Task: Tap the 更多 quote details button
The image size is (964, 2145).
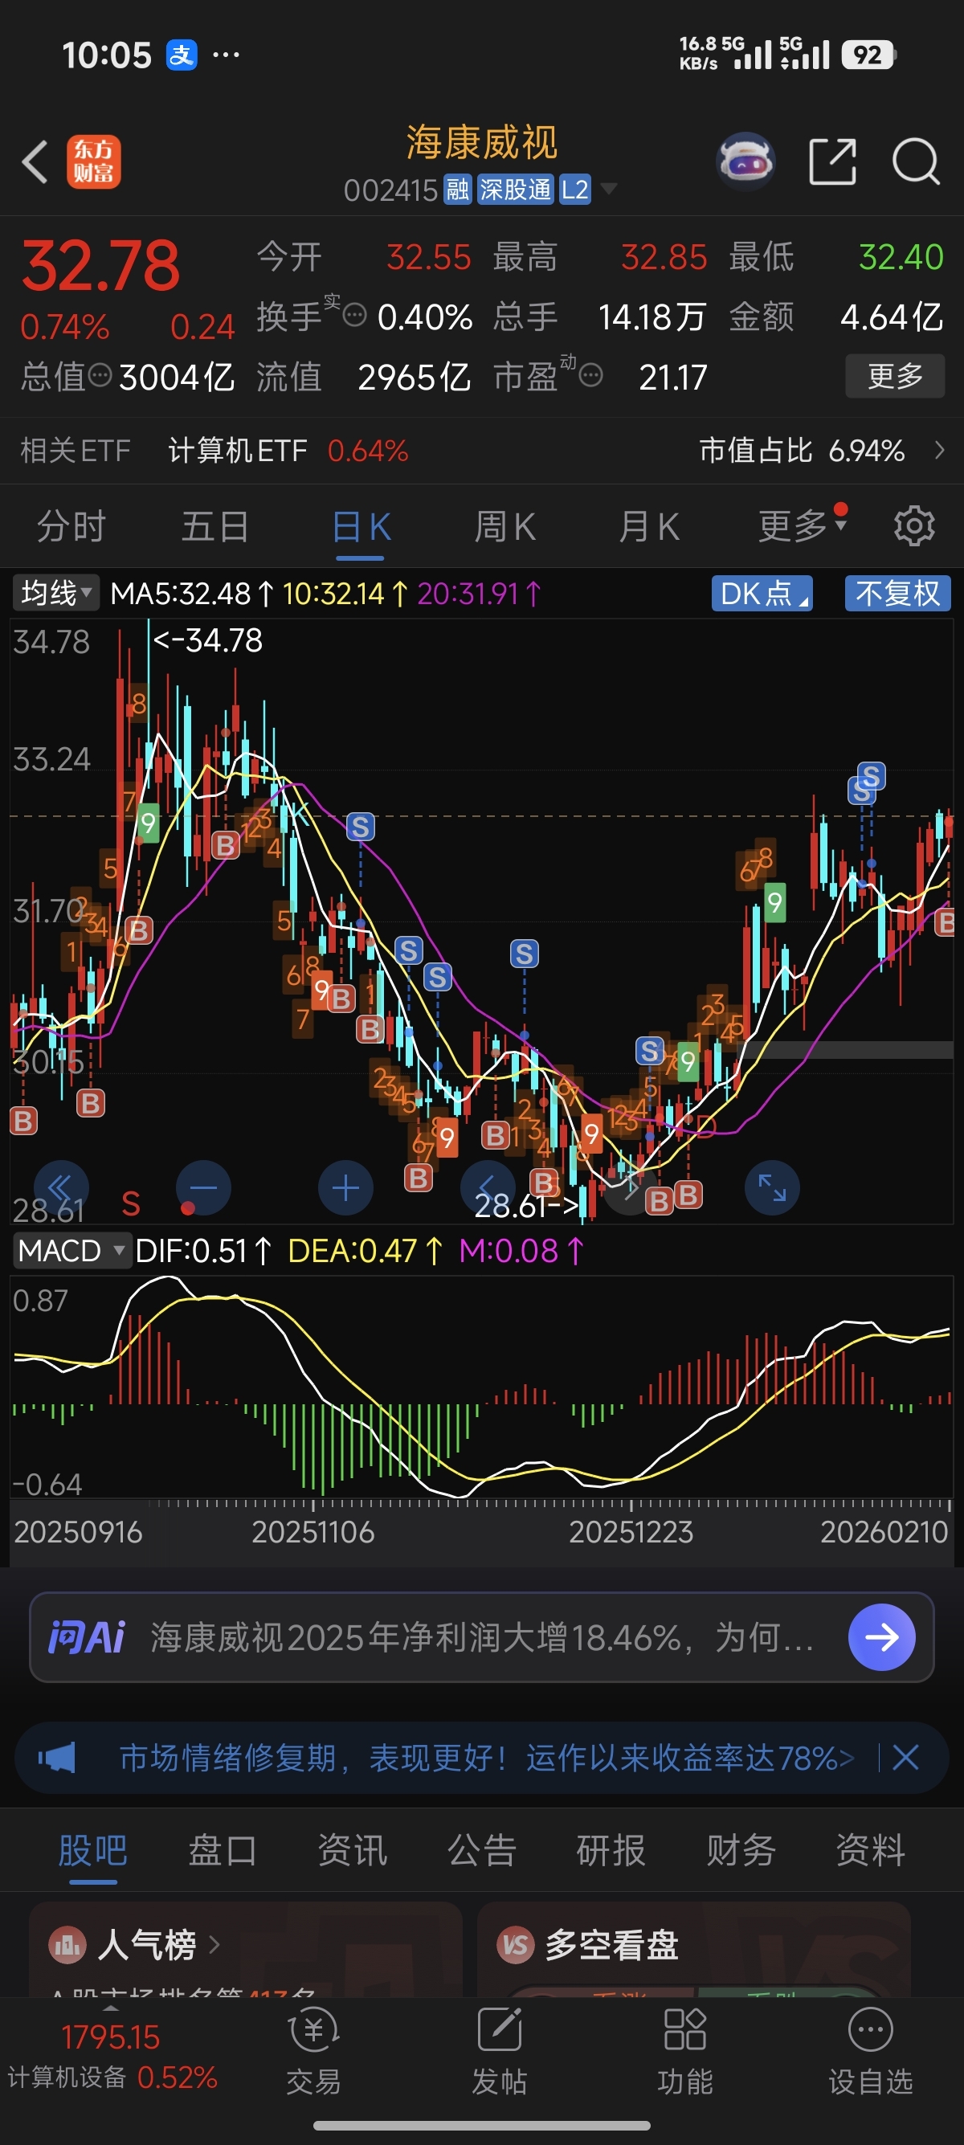Action: point(895,375)
